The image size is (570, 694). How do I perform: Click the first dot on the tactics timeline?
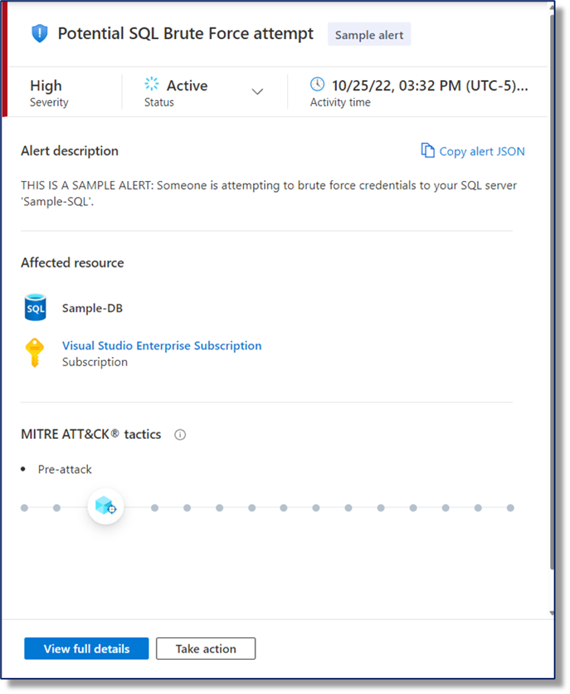24,508
